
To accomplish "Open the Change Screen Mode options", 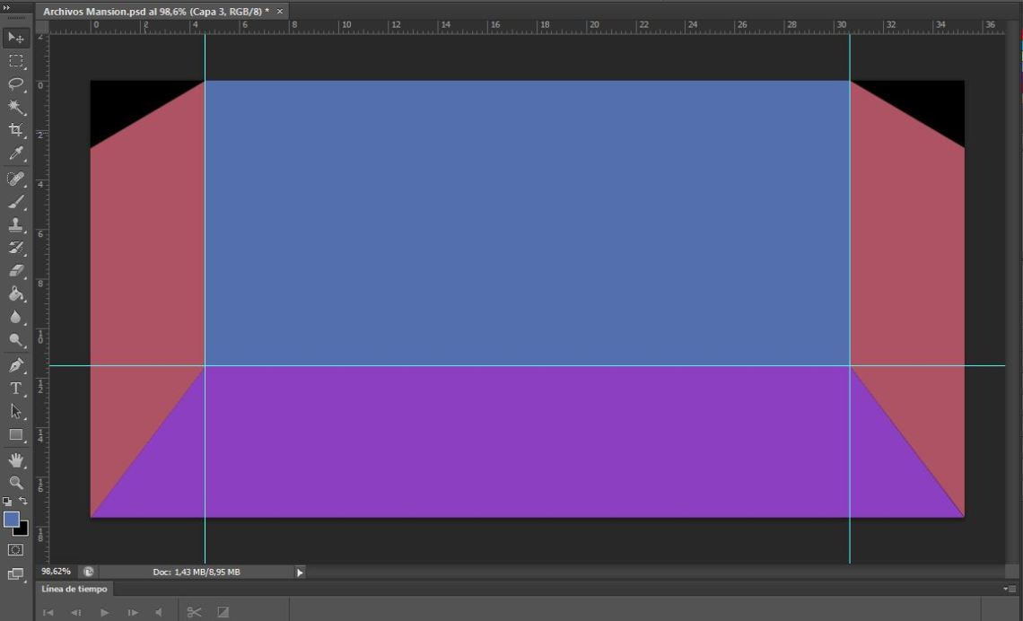I will click(15, 574).
